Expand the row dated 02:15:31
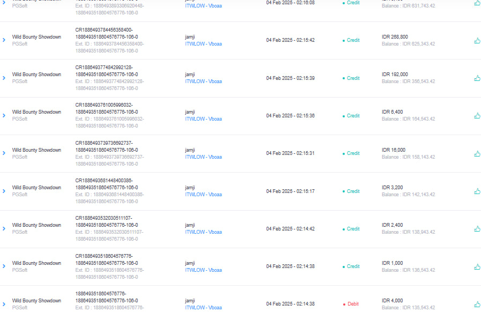This screenshot has width=481, height=312. (4, 153)
